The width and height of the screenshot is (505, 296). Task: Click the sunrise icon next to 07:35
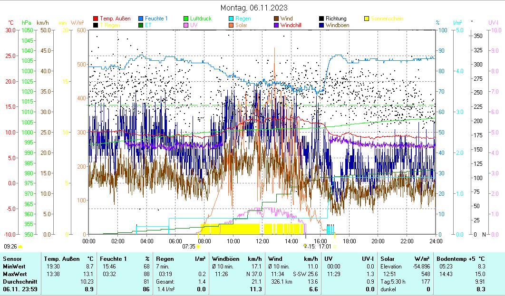(x=198, y=247)
